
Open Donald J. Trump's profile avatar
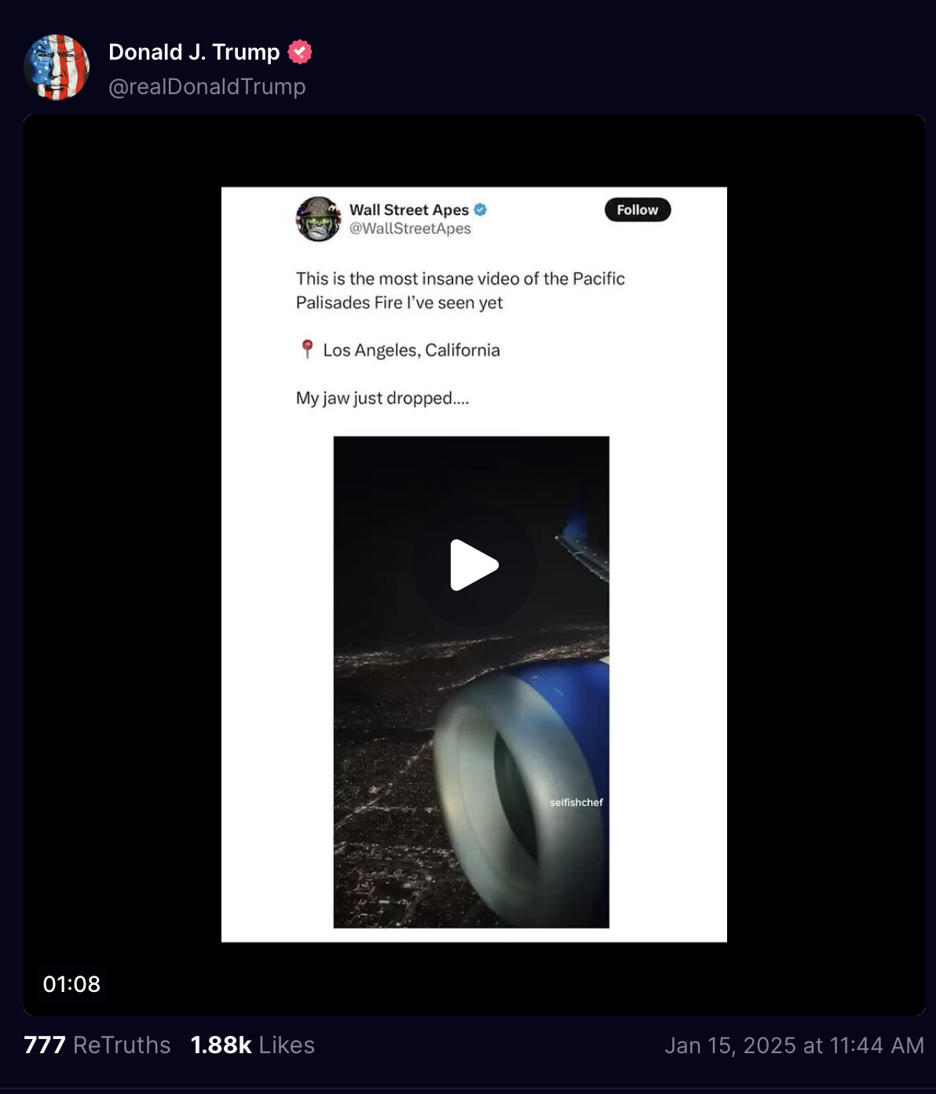pyautogui.click(x=57, y=67)
